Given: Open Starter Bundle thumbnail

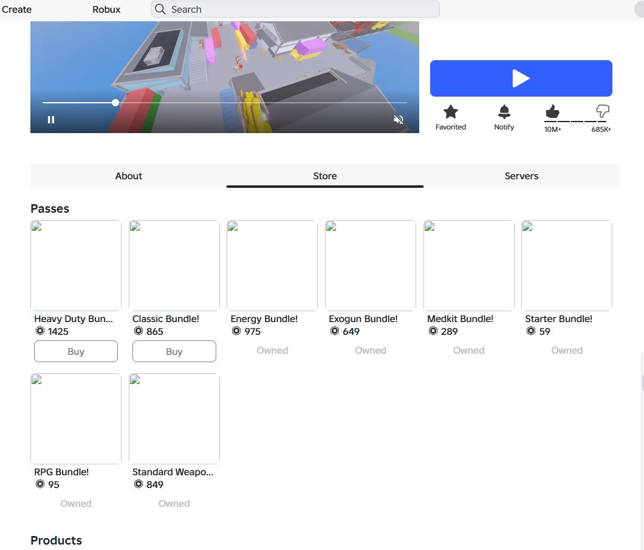Looking at the screenshot, I should (567, 266).
